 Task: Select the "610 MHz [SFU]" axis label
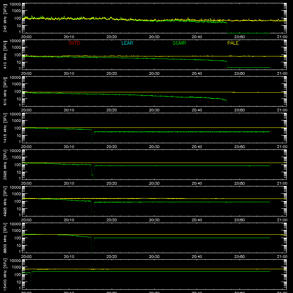pos(5,91)
